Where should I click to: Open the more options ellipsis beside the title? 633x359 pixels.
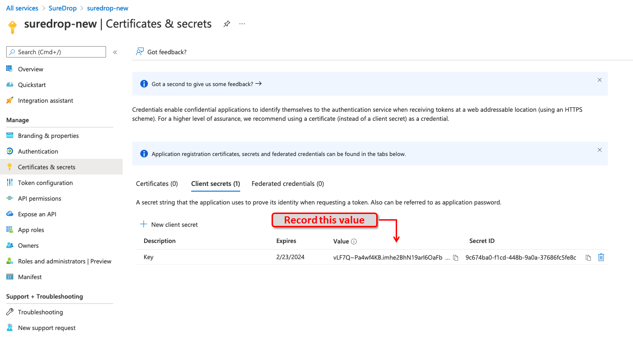242,24
